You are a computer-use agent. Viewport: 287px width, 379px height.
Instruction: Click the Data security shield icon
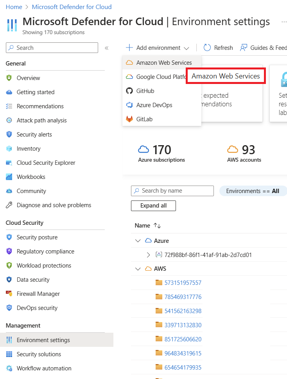click(9, 279)
